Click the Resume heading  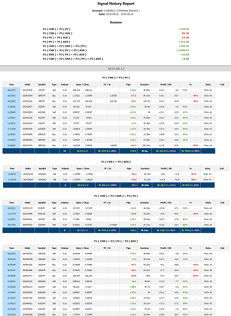[116, 22]
